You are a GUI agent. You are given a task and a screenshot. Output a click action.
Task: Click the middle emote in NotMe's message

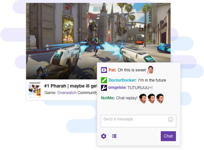coord(151,98)
